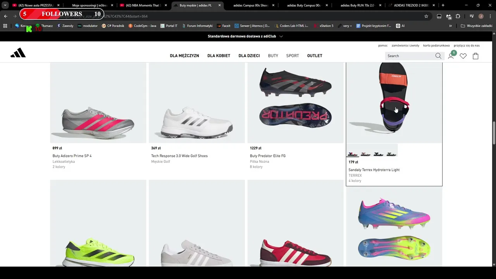This screenshot has width=496, height=279.
Task: Open the Chrome three-dot menu
Action: [x=489, y=16]
